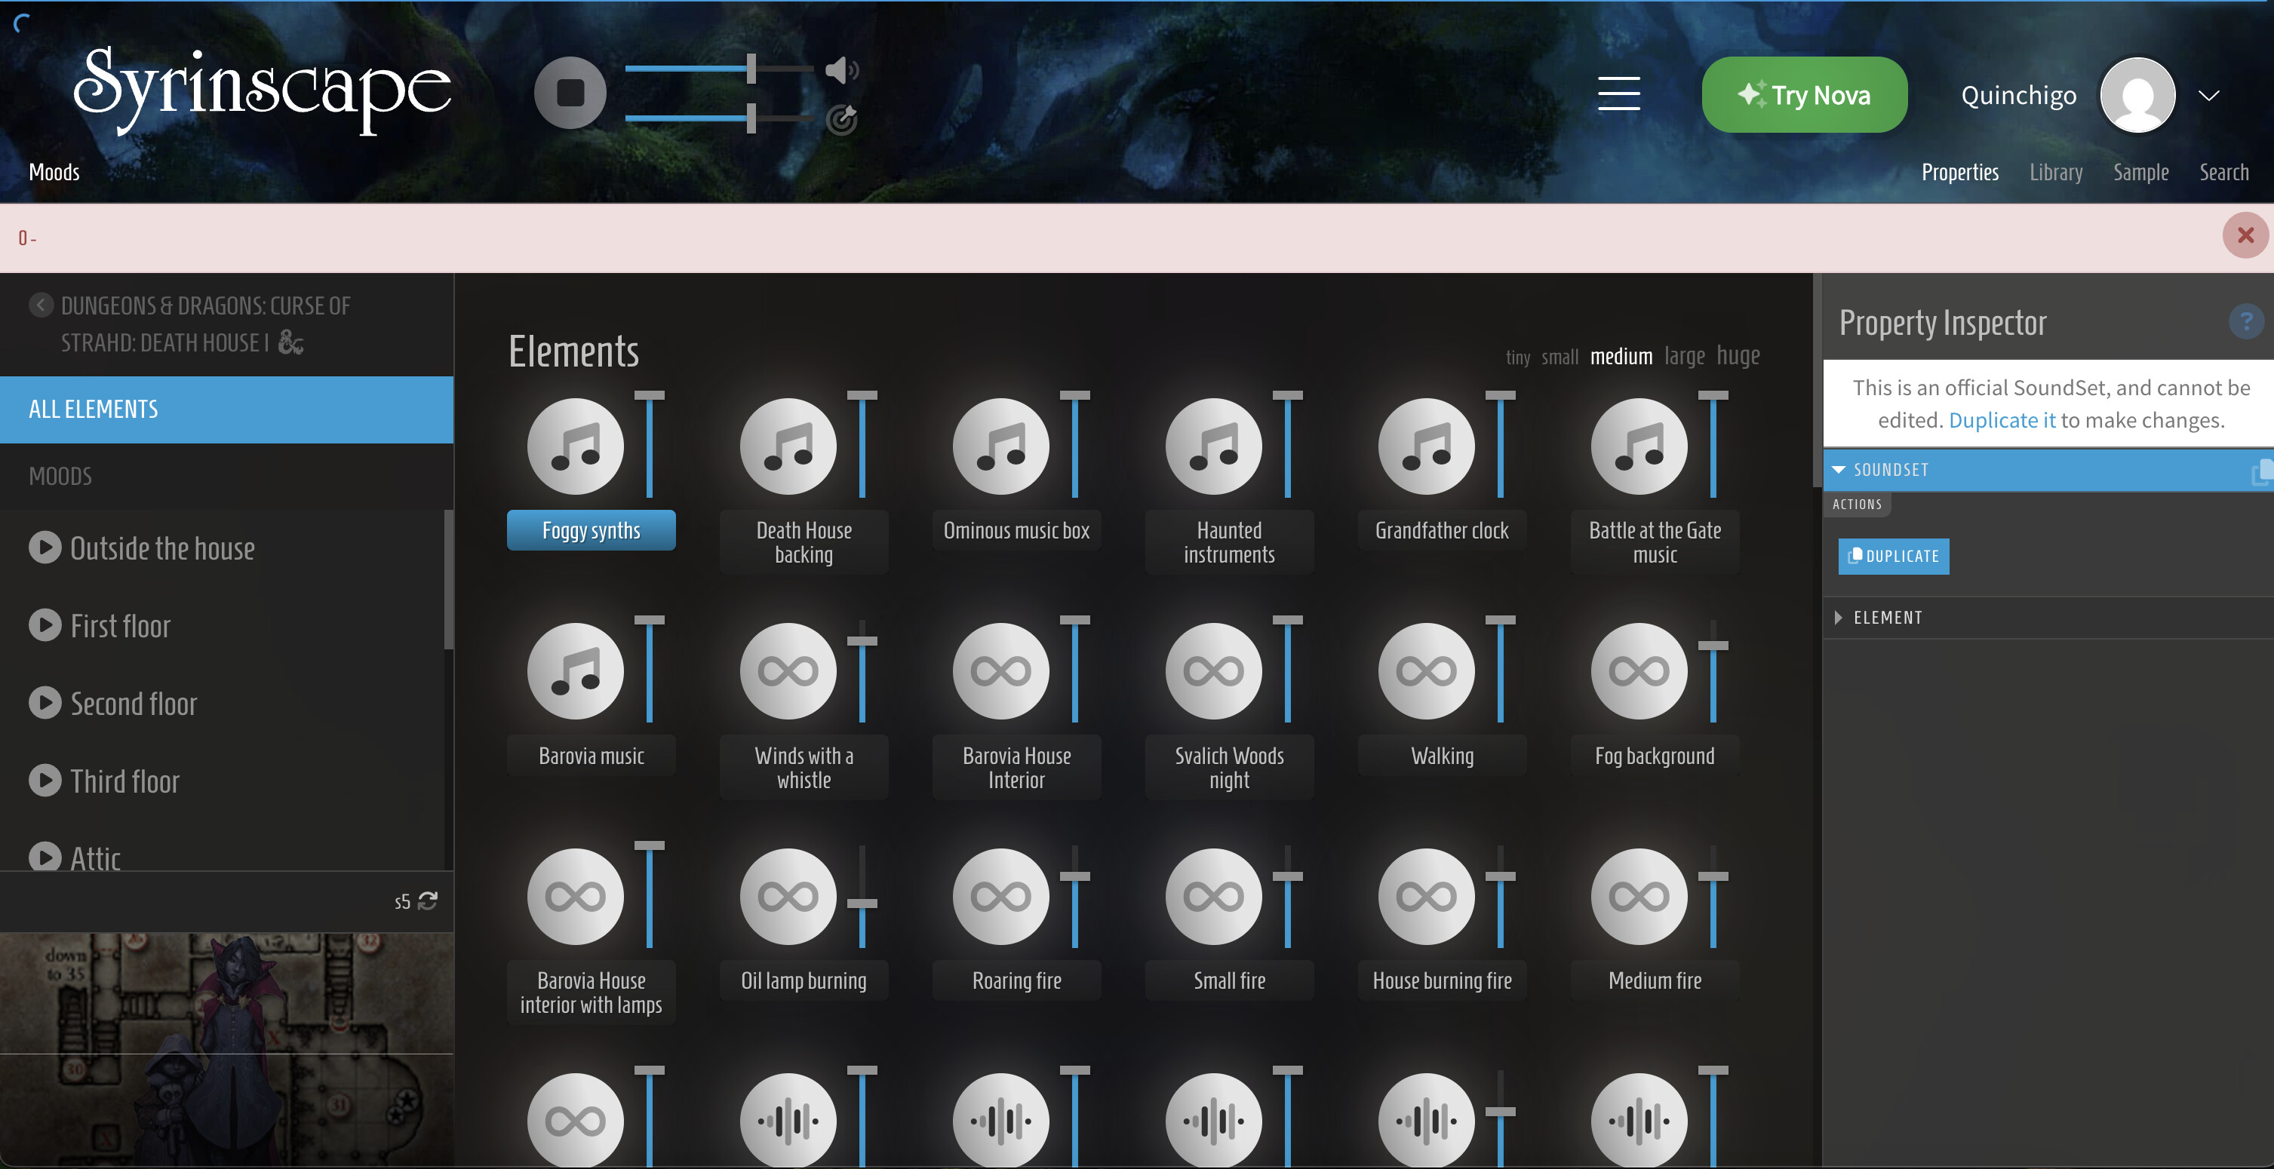The width and height of the screenshot is (2274, 1169).
Task: Switch to the Library tab
Action: (2055, 172)
